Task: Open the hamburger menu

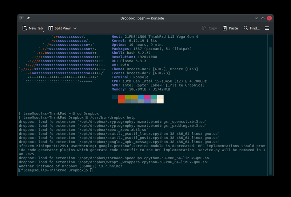Action: (267, 28)
